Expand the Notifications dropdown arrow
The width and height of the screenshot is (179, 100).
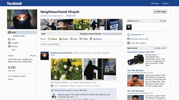click(143, 35)
